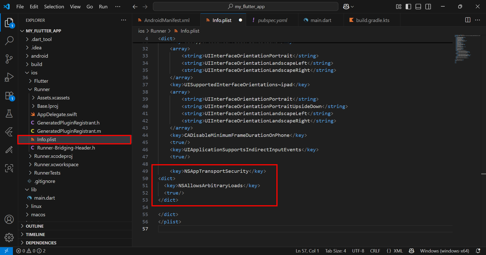This screenshot has height=255, width=486.
Task: Click the unsaved dot on Info.plist tab
Action: (x=240, y=20)
